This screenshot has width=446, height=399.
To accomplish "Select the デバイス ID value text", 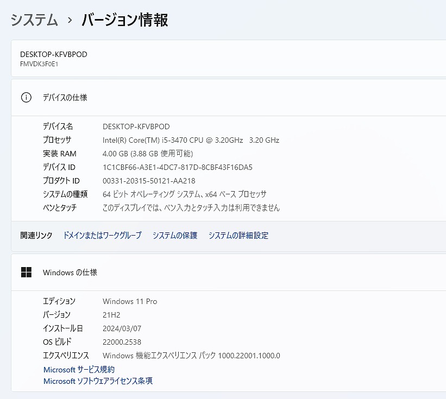I will click(x=178, y=167).
